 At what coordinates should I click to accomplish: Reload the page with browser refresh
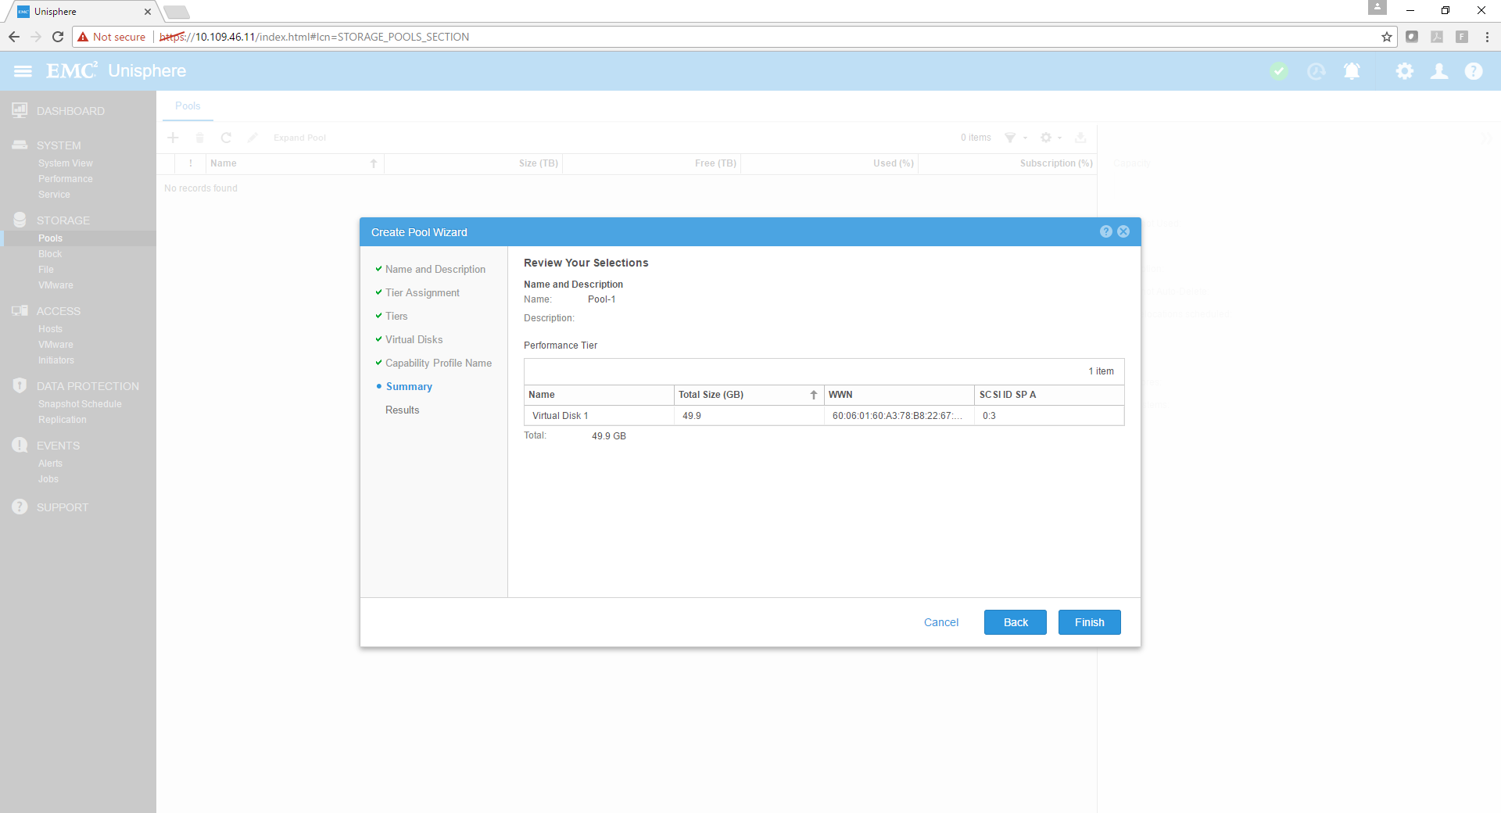(x=58, y=37)
